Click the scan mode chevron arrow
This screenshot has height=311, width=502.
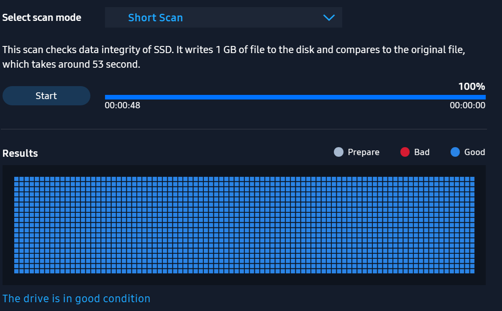point(329,18)
